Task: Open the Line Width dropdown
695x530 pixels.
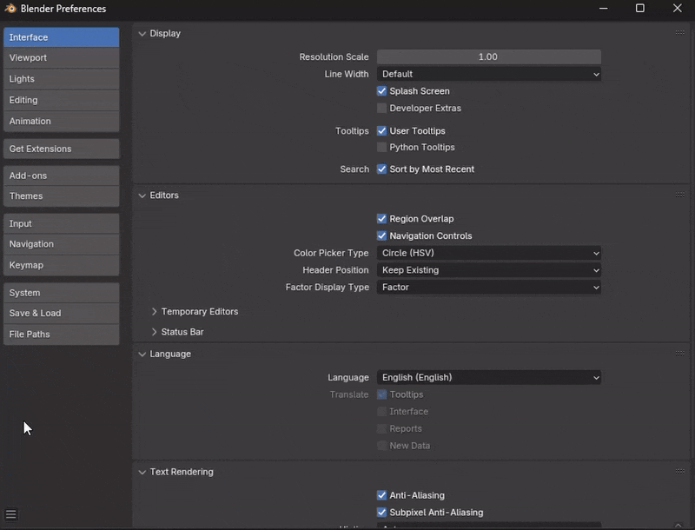Action: (489, 74)
